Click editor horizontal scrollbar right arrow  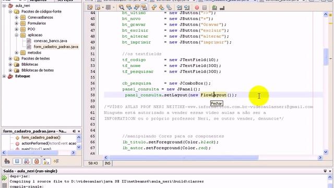click(320, 158)
